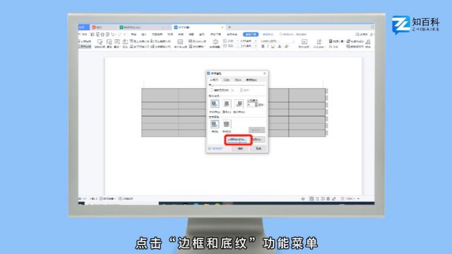
Task: Adjust the left indent spinner value
Action: [x=255, y=105]
